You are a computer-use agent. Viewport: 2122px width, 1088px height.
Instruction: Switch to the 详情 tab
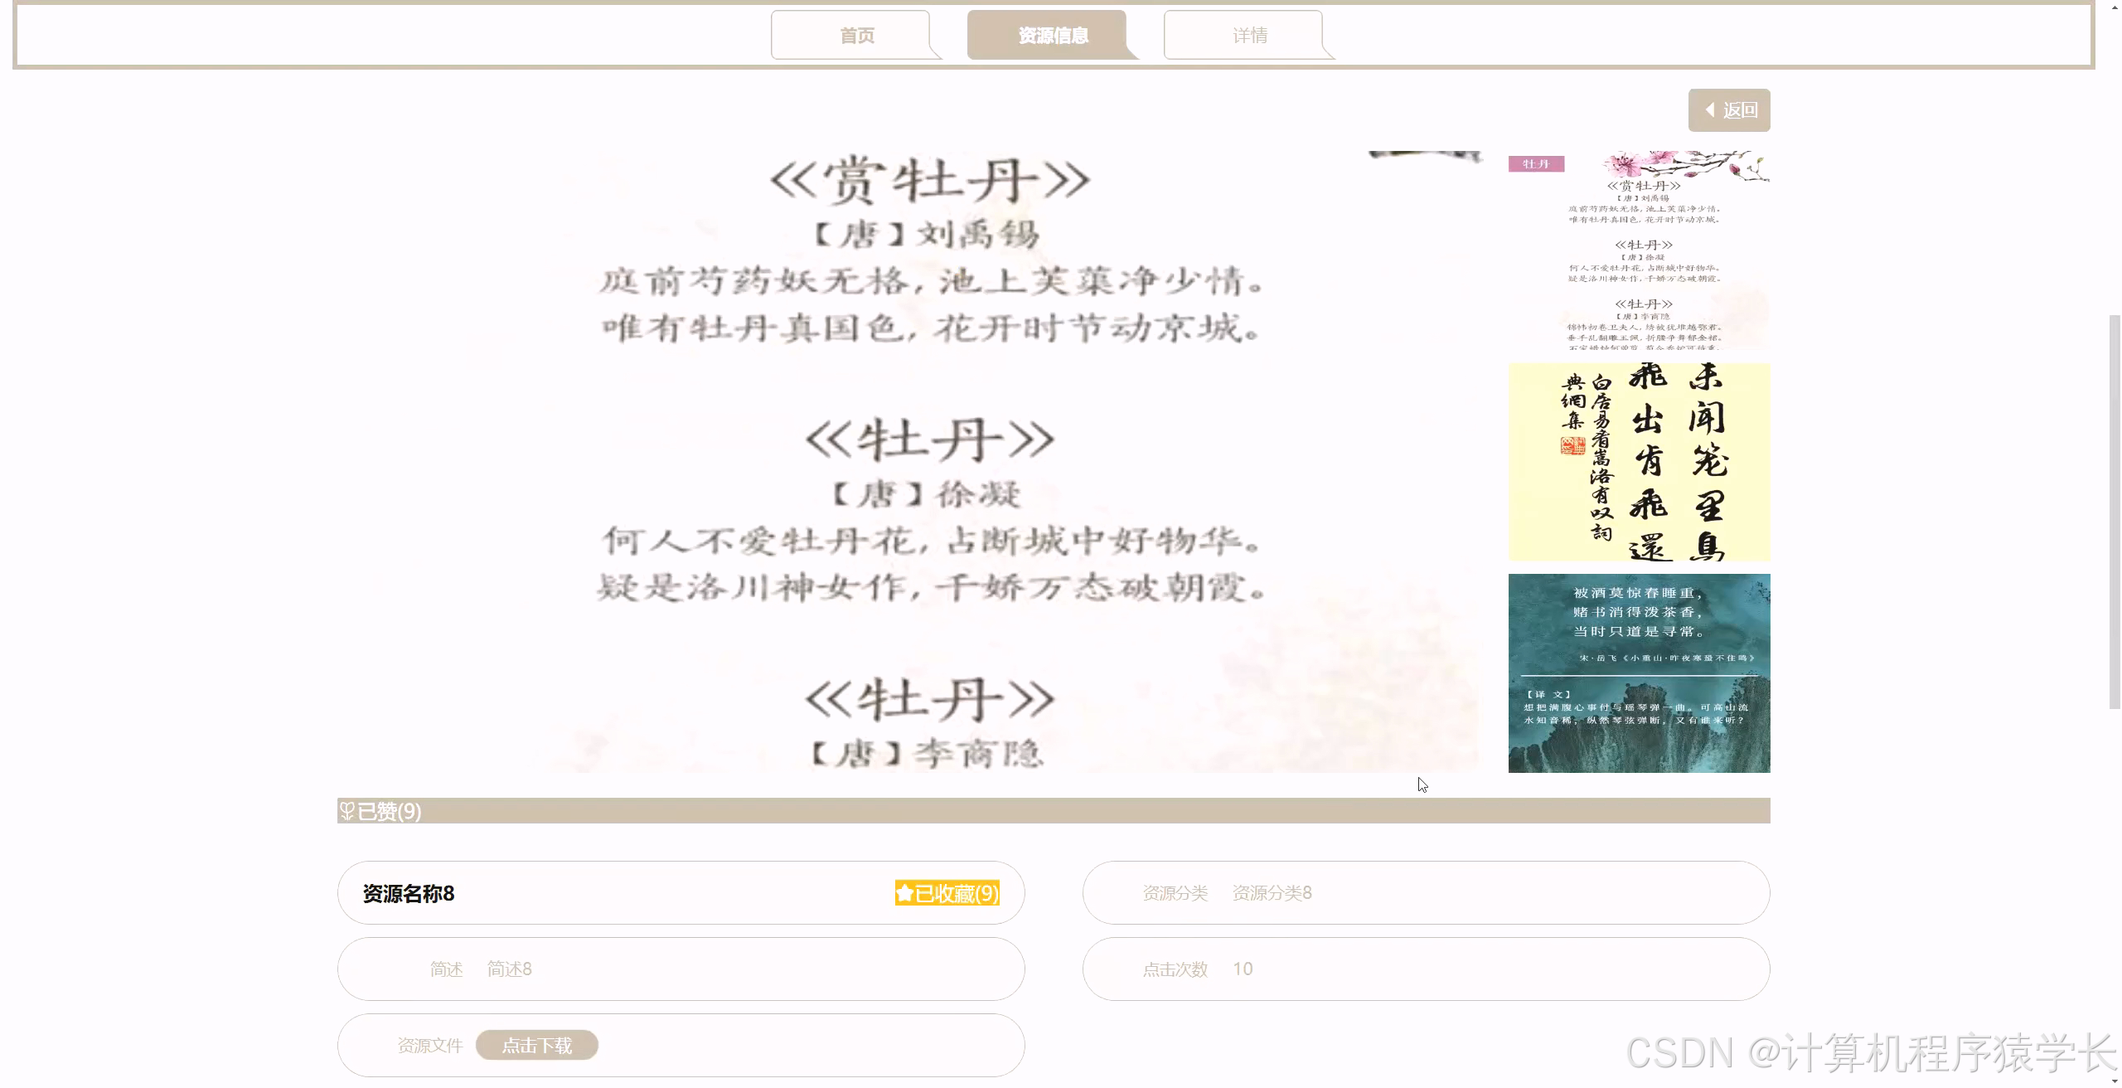1248,35
